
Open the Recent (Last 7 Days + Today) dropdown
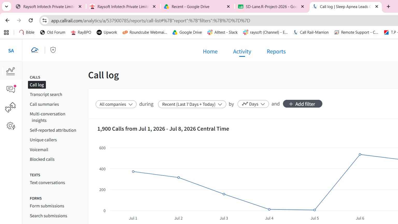point(192,104)
